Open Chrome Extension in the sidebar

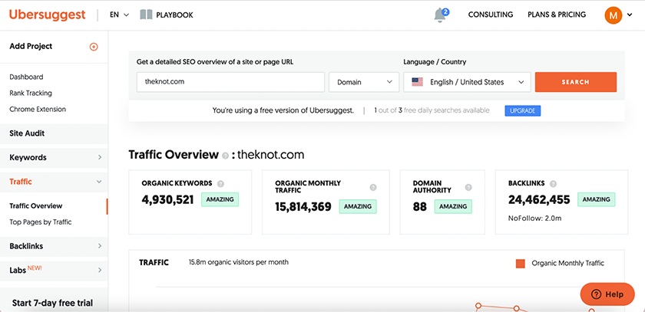[38, 109]
